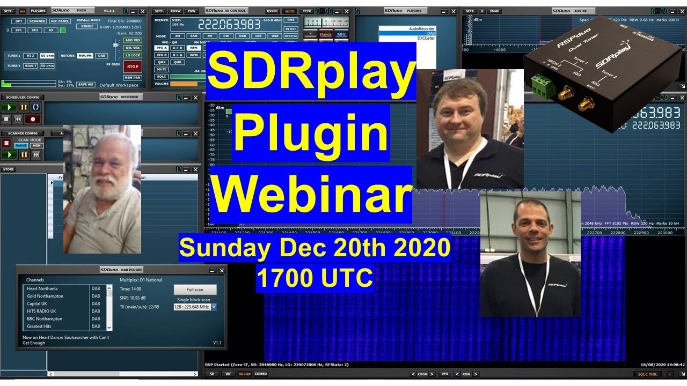Start playback in the Recorder panel

click(9, 107)
